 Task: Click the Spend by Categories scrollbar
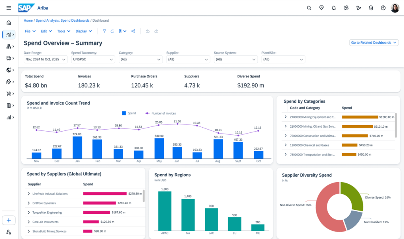coord(396,125)
